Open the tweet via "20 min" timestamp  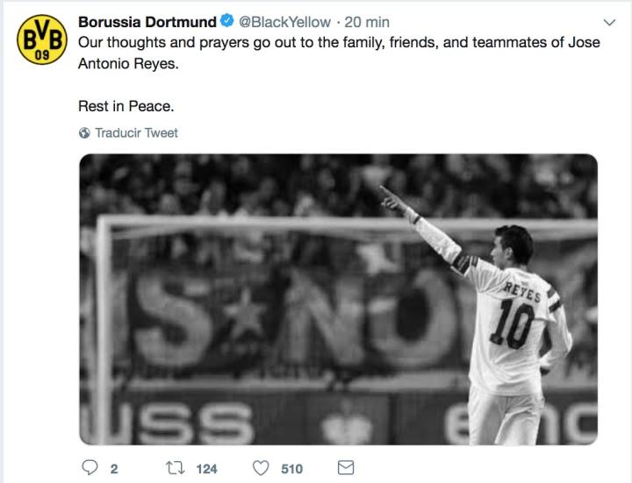point(367,22)
